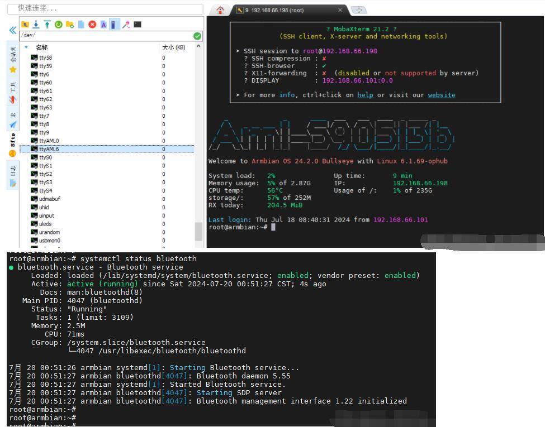The height and width of the screenshot is (427, 545).
Task: Select the ttyS1 file row
Action: (107, 166)
